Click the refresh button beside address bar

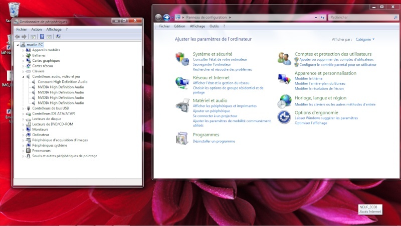[x=322, y=18]
